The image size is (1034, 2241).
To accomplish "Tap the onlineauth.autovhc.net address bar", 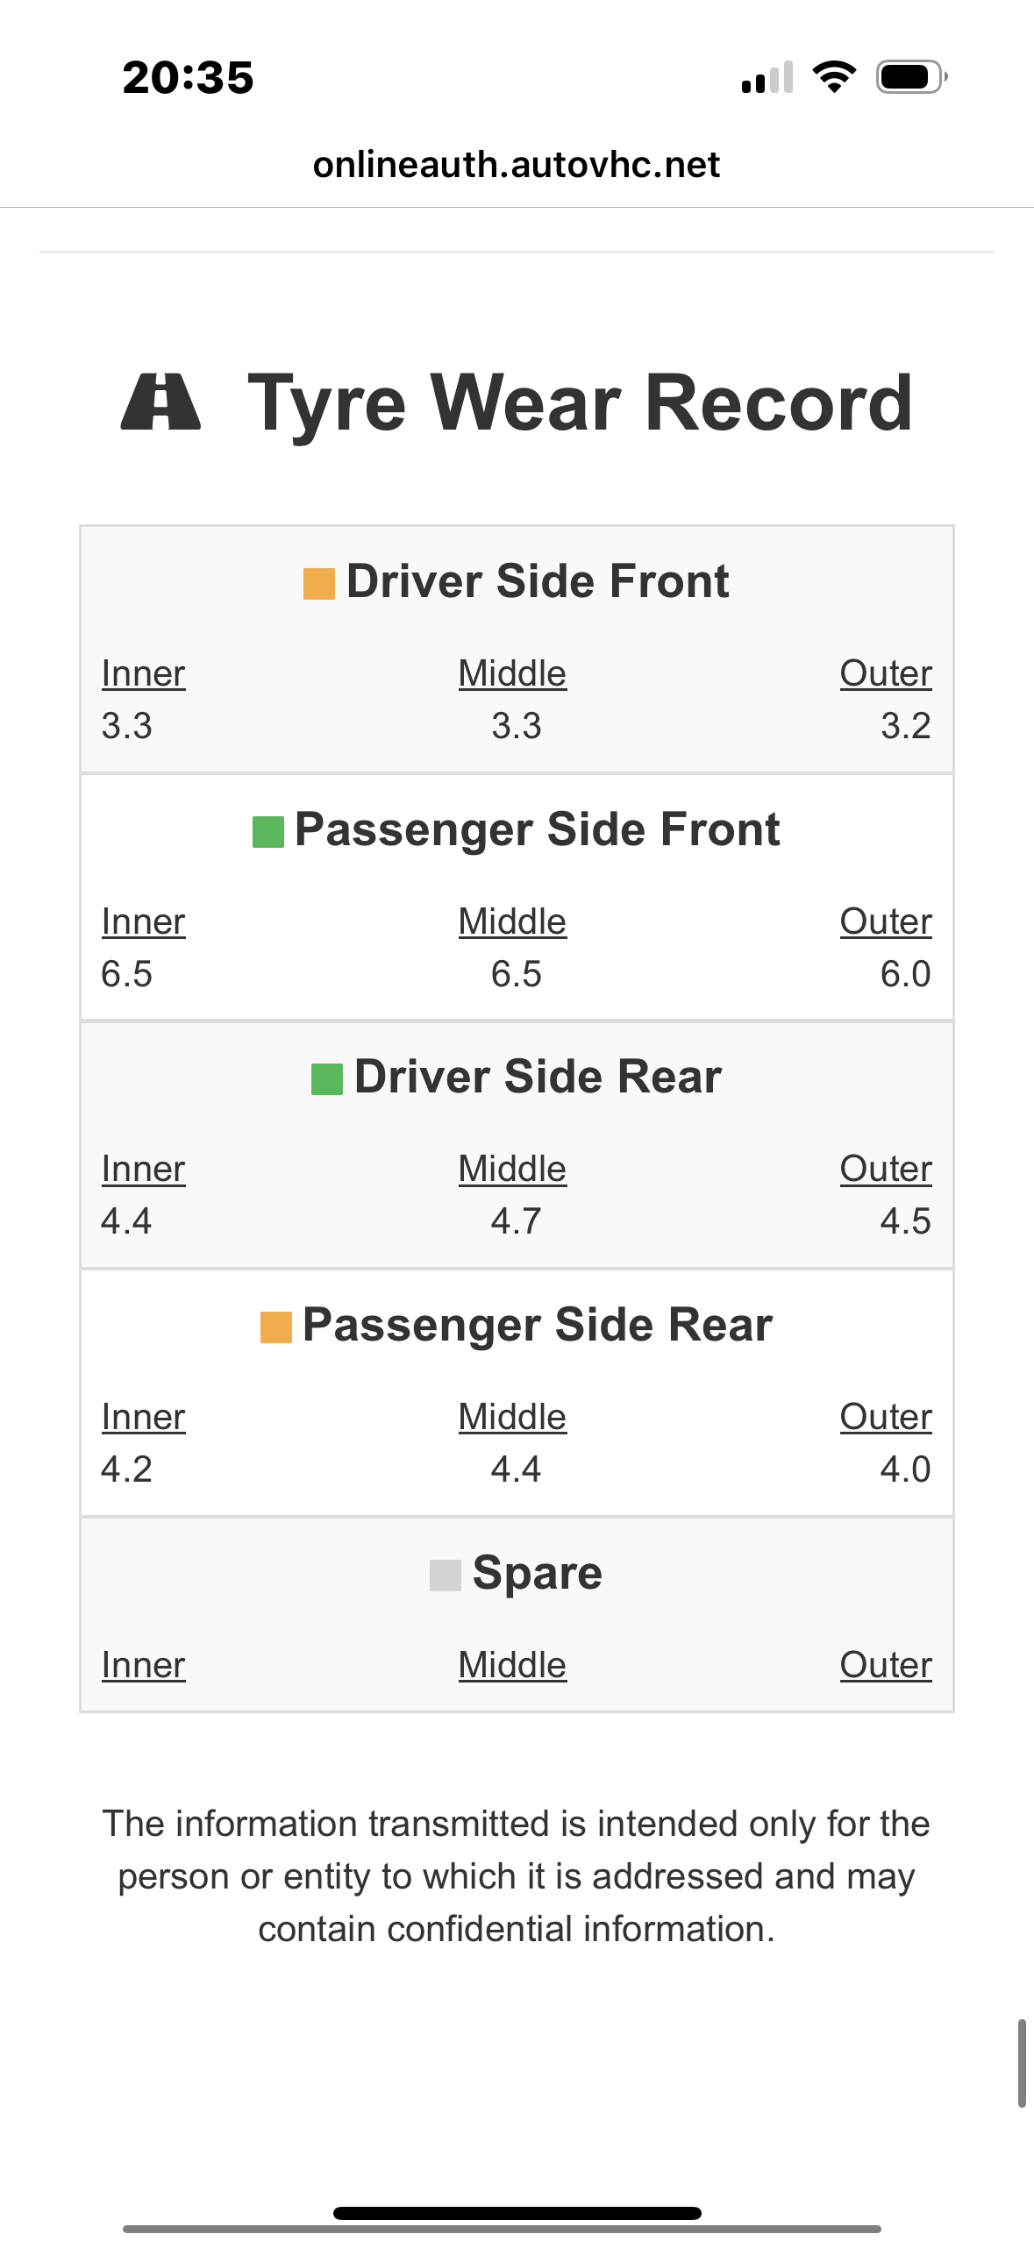I will [x=517, y=165].
